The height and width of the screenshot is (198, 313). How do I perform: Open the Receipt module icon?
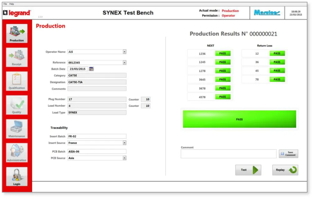(x=17, y=57)
